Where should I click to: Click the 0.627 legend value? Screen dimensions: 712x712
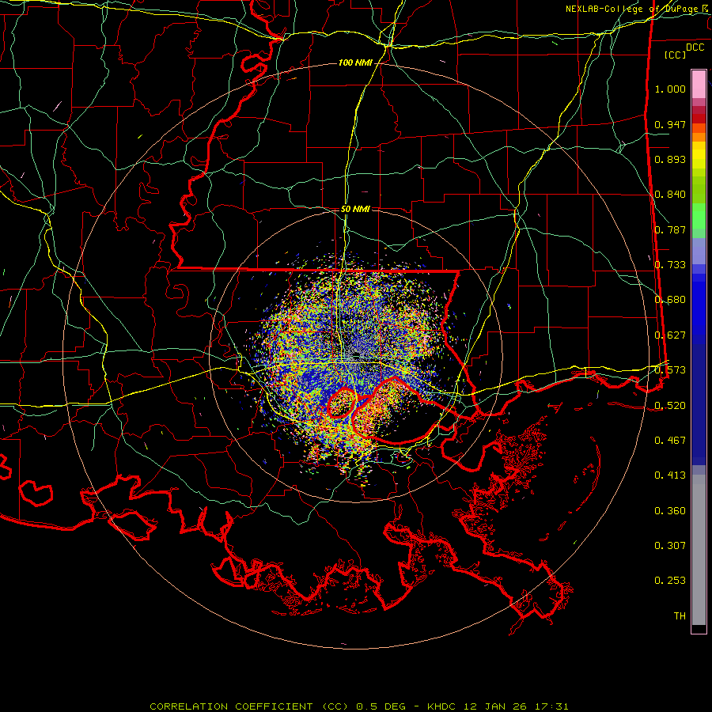tap(670, 335)
